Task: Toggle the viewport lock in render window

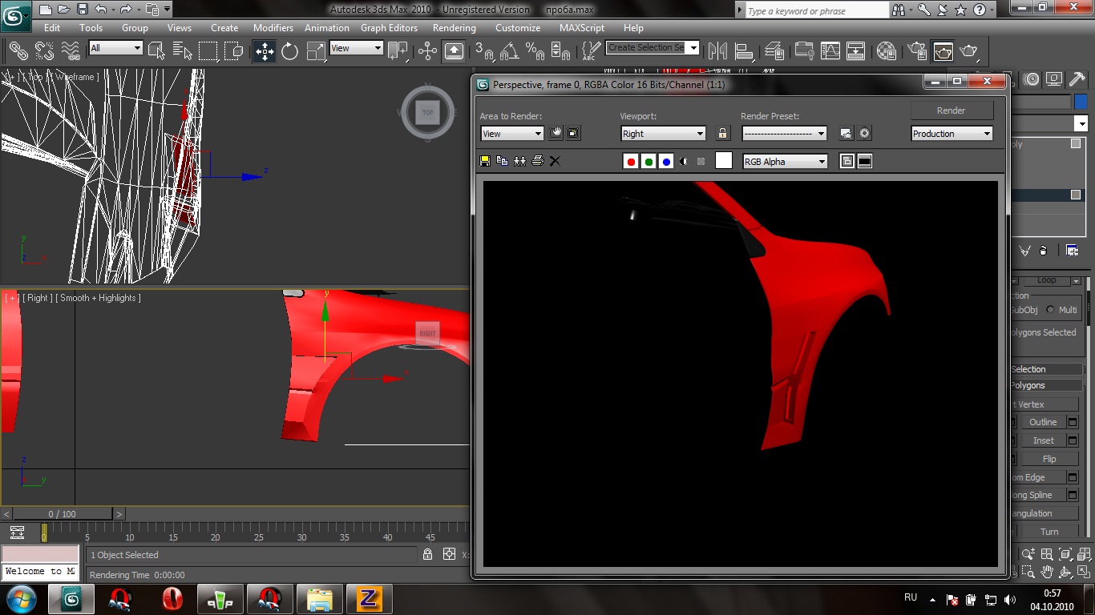Action: coord(722,134)
